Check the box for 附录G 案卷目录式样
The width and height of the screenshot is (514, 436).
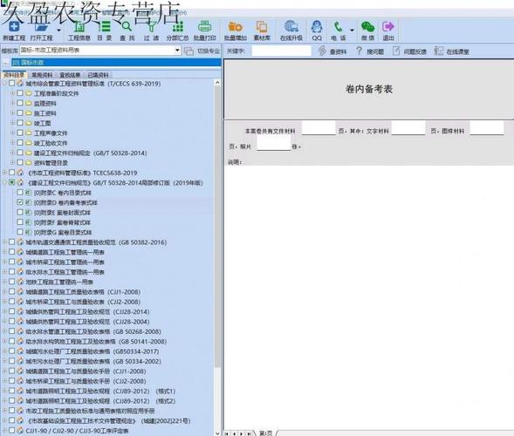(20, 232)
